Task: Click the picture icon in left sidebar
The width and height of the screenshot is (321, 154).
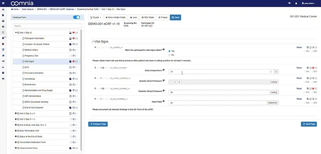Action: pos(3,21)
